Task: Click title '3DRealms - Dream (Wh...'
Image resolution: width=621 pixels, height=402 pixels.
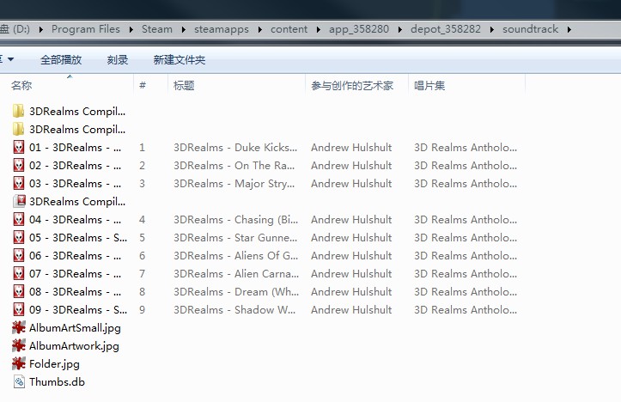Action: (236, 291)
